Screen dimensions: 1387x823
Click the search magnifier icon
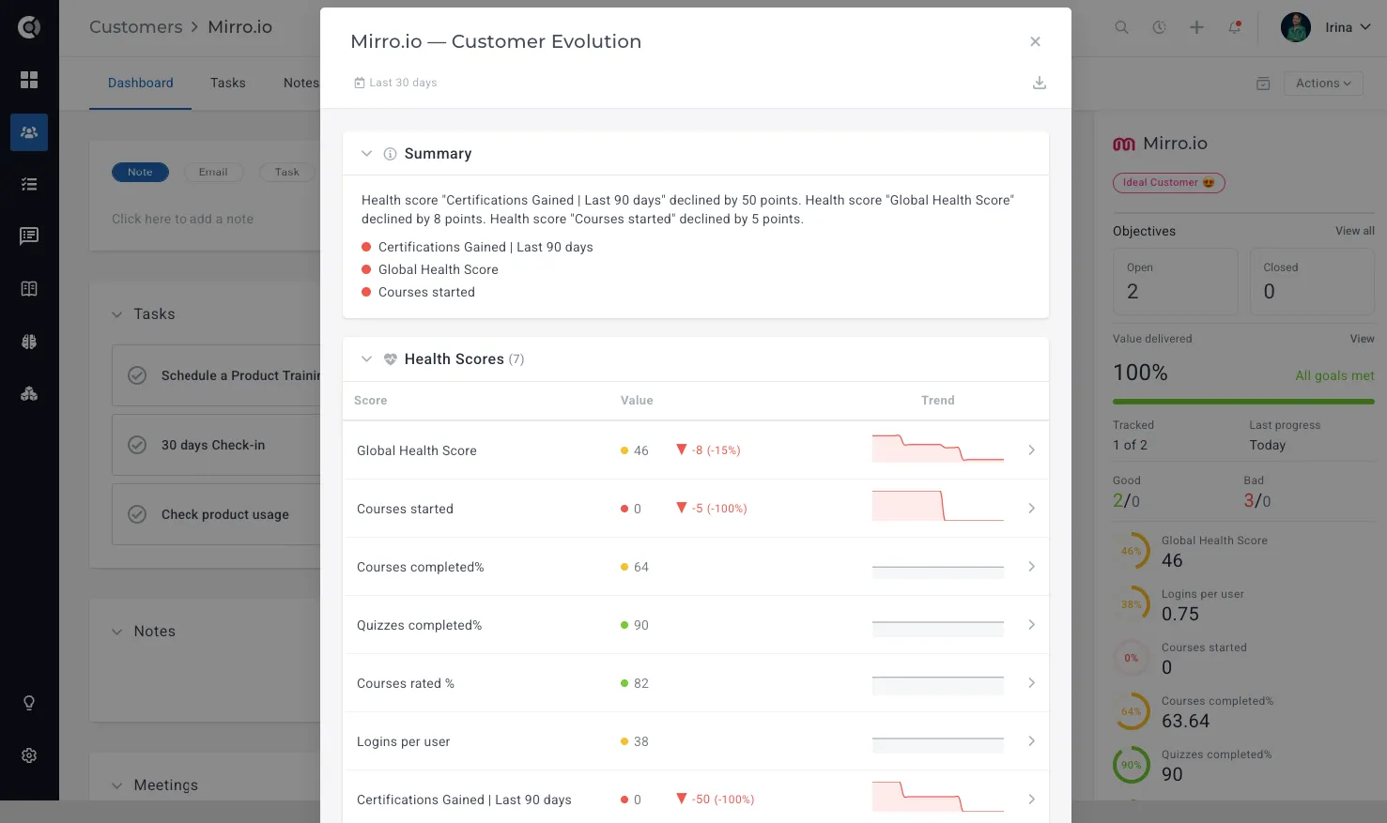coord(1121,27)
